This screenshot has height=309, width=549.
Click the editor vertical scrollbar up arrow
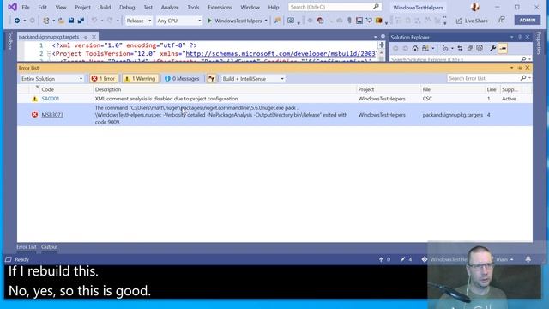click(x=382, y=53)
